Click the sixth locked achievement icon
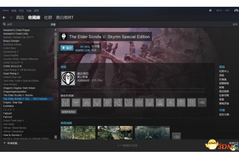 pyautogui.click(x=118, y=103)
